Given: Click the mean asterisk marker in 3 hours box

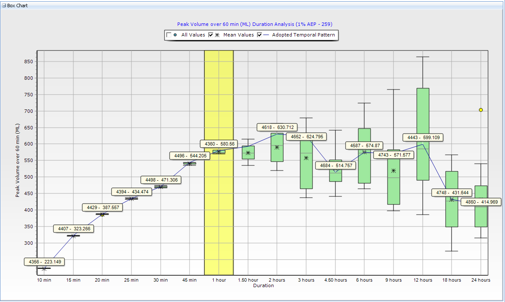Looking at the screenshot, I should coord(306,158).
